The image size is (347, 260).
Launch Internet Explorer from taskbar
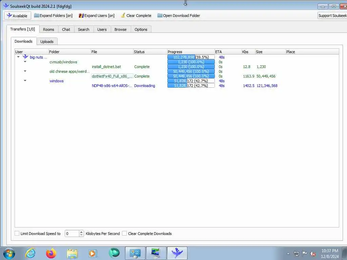tap(30, 253)
